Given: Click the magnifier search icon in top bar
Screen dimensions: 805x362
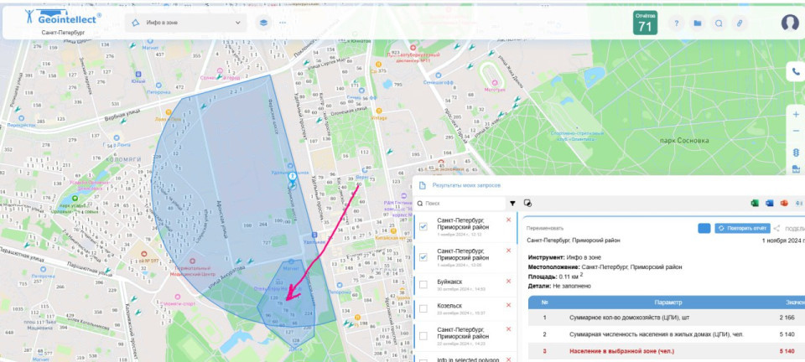Looking at the screenshot, I should pos(719,23).
